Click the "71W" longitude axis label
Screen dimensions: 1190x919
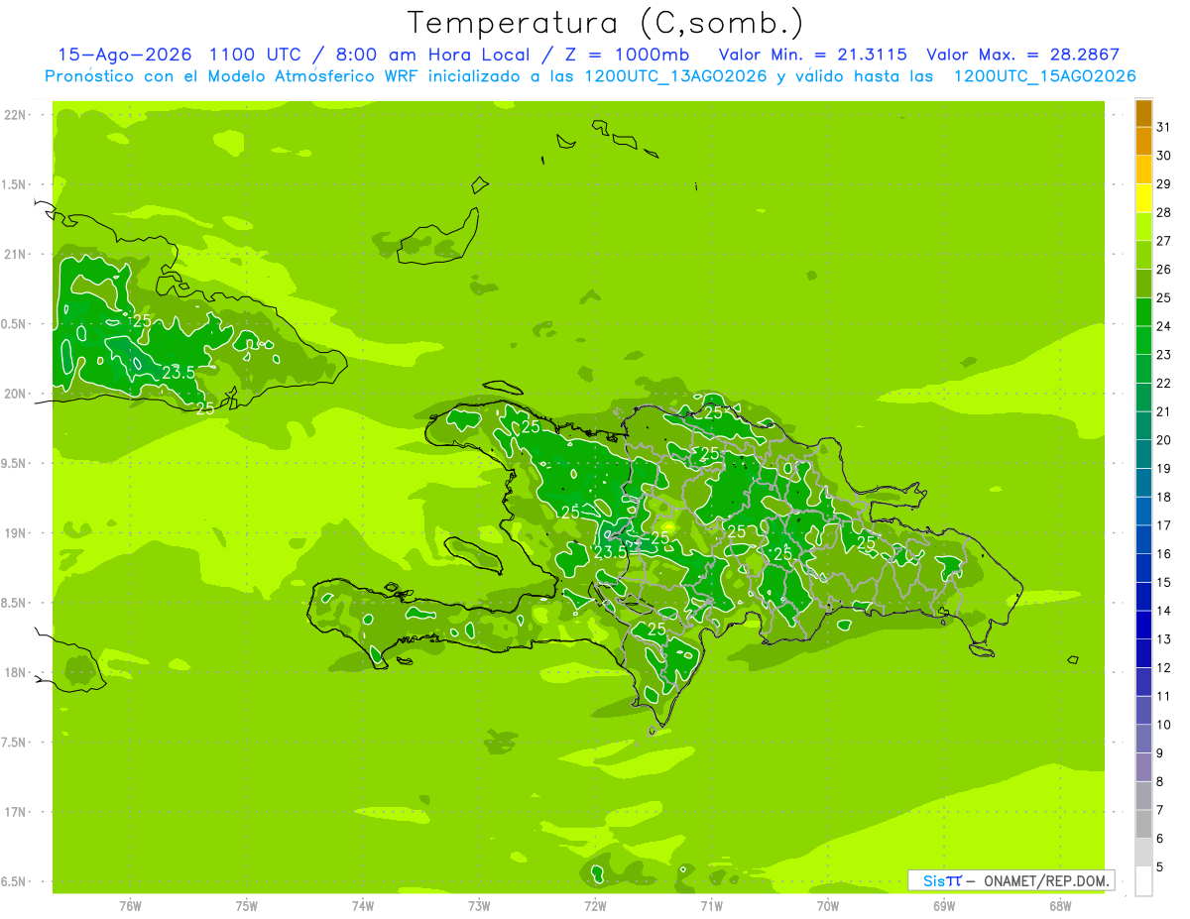tap(711, 905)
